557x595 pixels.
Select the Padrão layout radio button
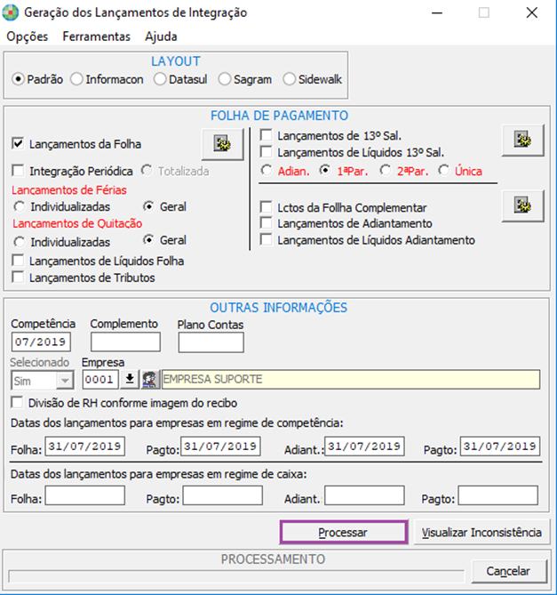(18, 79)
